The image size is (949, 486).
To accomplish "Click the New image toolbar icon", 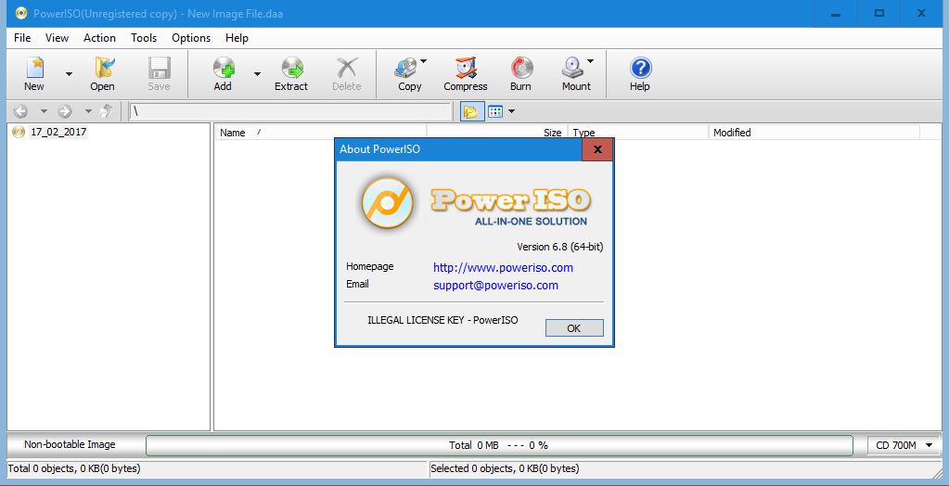I will tap(34, 73).
